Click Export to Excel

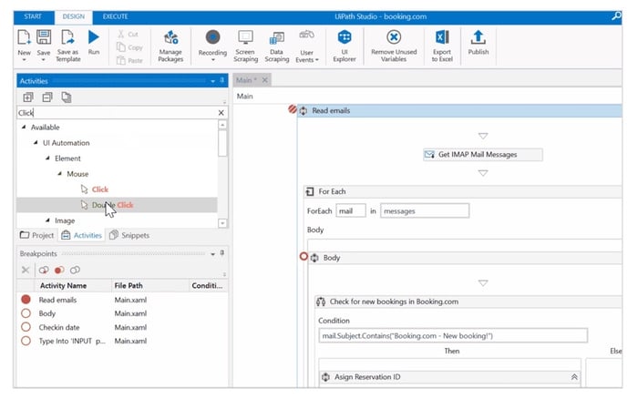[x=442, y=46]
